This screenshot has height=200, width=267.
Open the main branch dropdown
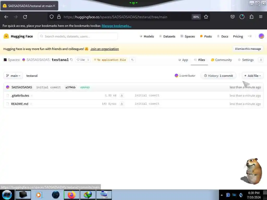pos(13,76)
